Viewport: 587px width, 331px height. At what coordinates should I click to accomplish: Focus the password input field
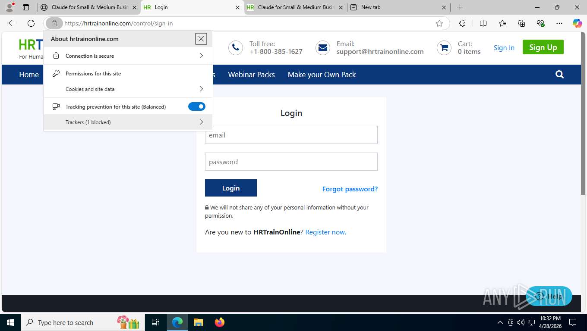[291, 162]
